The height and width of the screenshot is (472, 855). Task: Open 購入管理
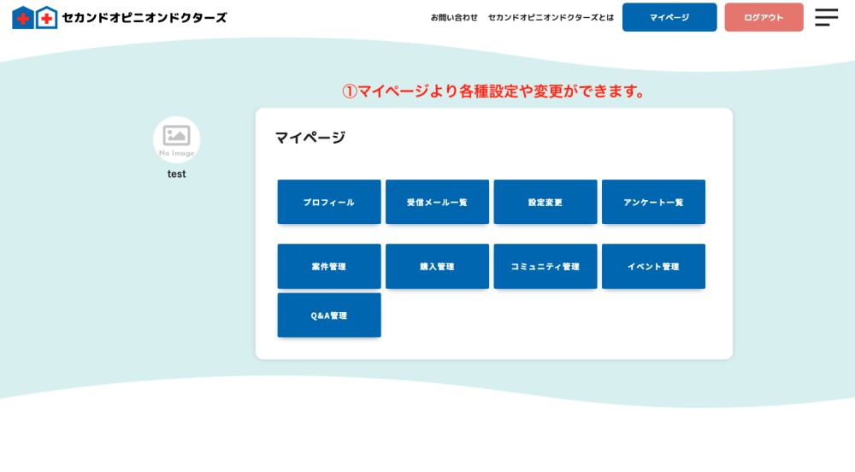[x=437, y=266]
